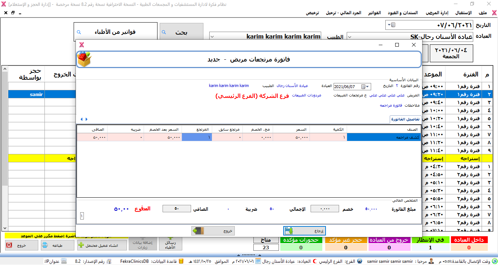Open the الفواتير menu
This screenshot has height=265, width=498.
click(x=374, y=13)
